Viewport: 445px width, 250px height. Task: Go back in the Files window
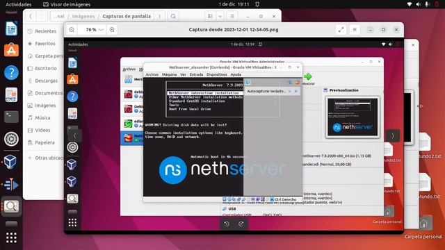[x=31, y=17]
